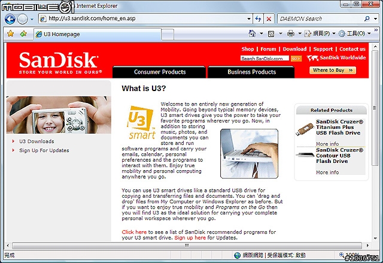Open the Tools (工具) menu
Image resolution: width=383 pixels, height=263 pixels.
pos(354,34)
